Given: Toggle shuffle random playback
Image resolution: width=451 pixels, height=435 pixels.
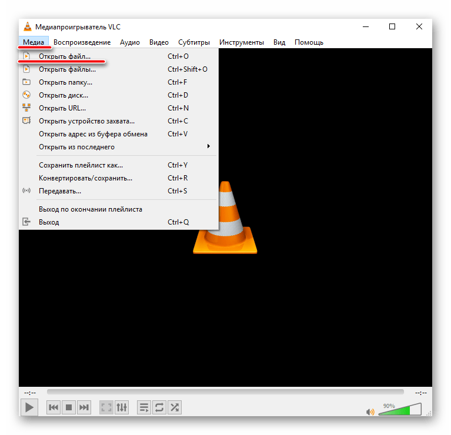Looking at the screenshot, I should click(175, 407).
